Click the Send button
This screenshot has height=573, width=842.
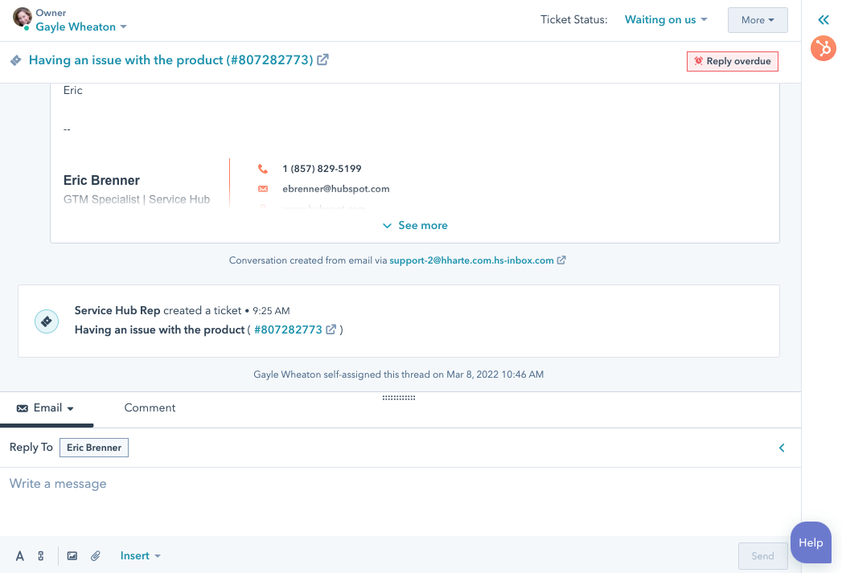(762, 556)
